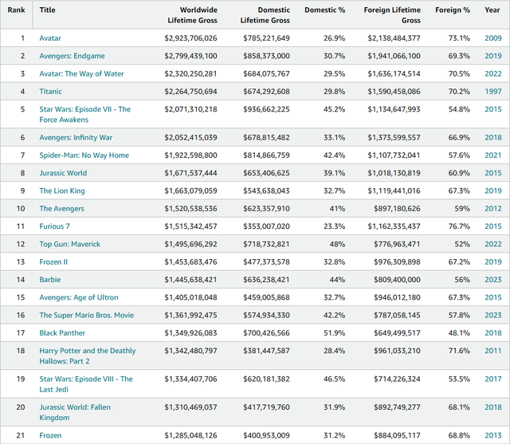The image size is (510, 444).
Task: Click the Avengers: Endgame title
Action: point(72,56)
